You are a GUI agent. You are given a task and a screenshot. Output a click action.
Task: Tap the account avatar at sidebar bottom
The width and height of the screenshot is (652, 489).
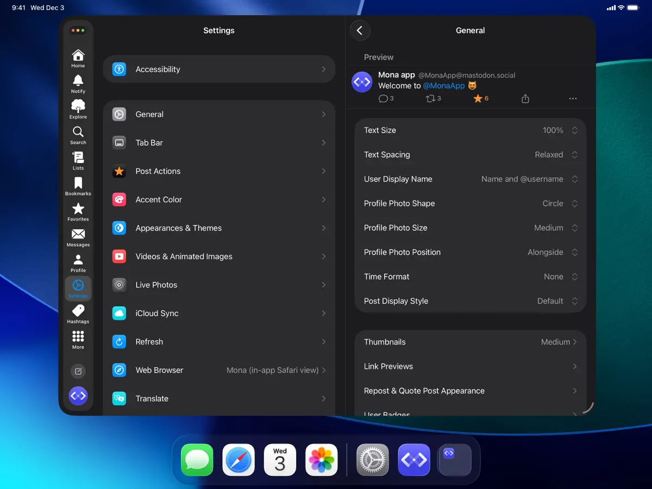tap(78, 396)
